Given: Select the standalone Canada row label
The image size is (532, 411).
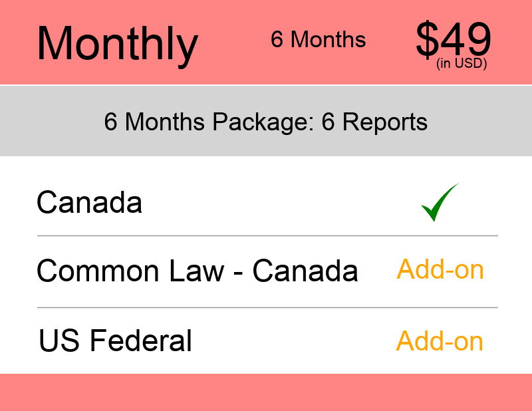Looking at the screenshot, I should pos(89,202).
